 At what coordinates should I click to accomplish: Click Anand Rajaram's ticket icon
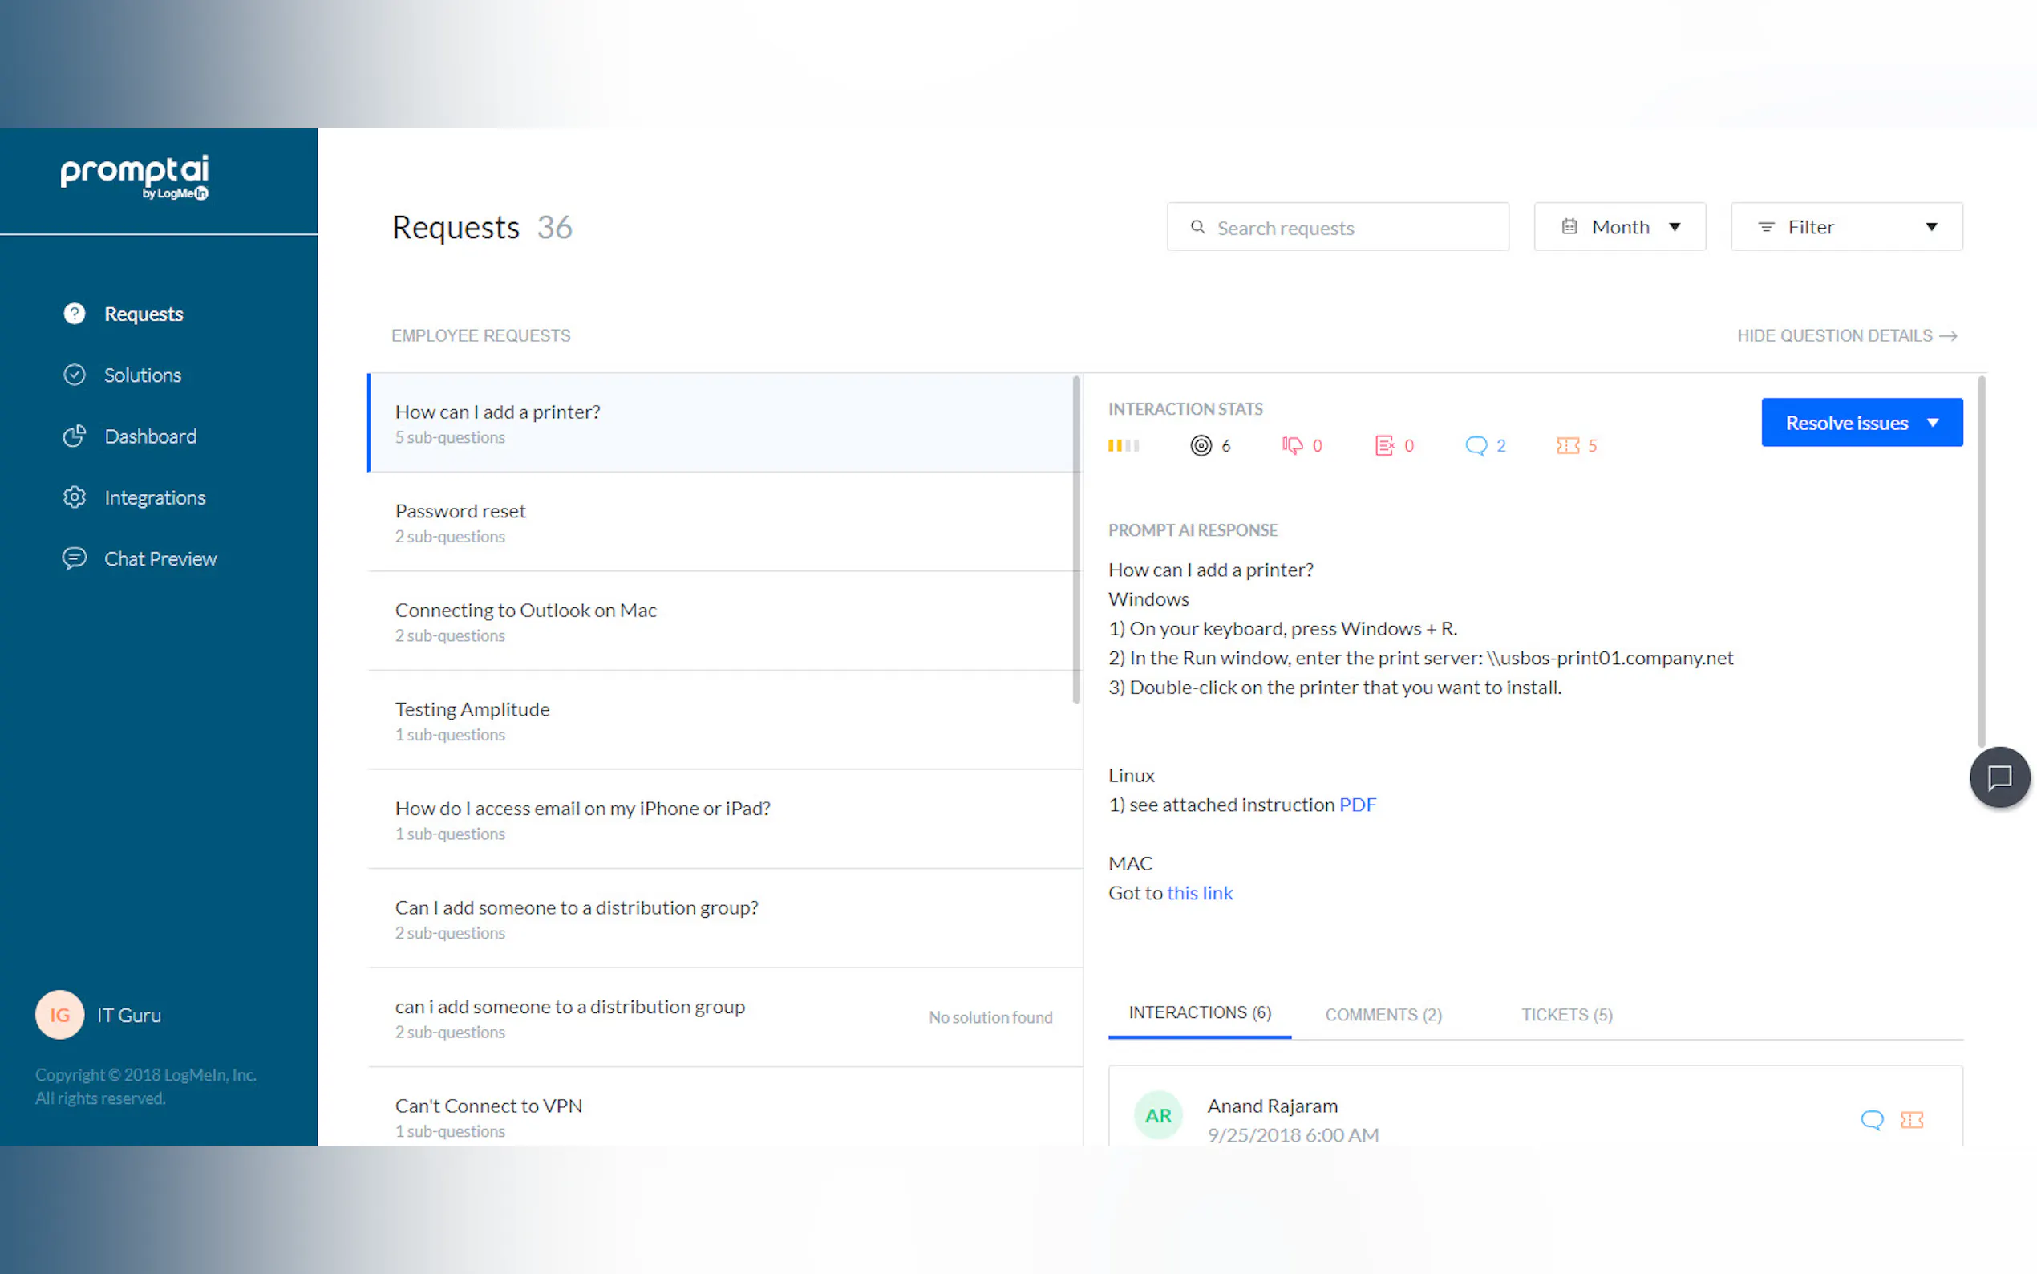coord(1912,1119)
